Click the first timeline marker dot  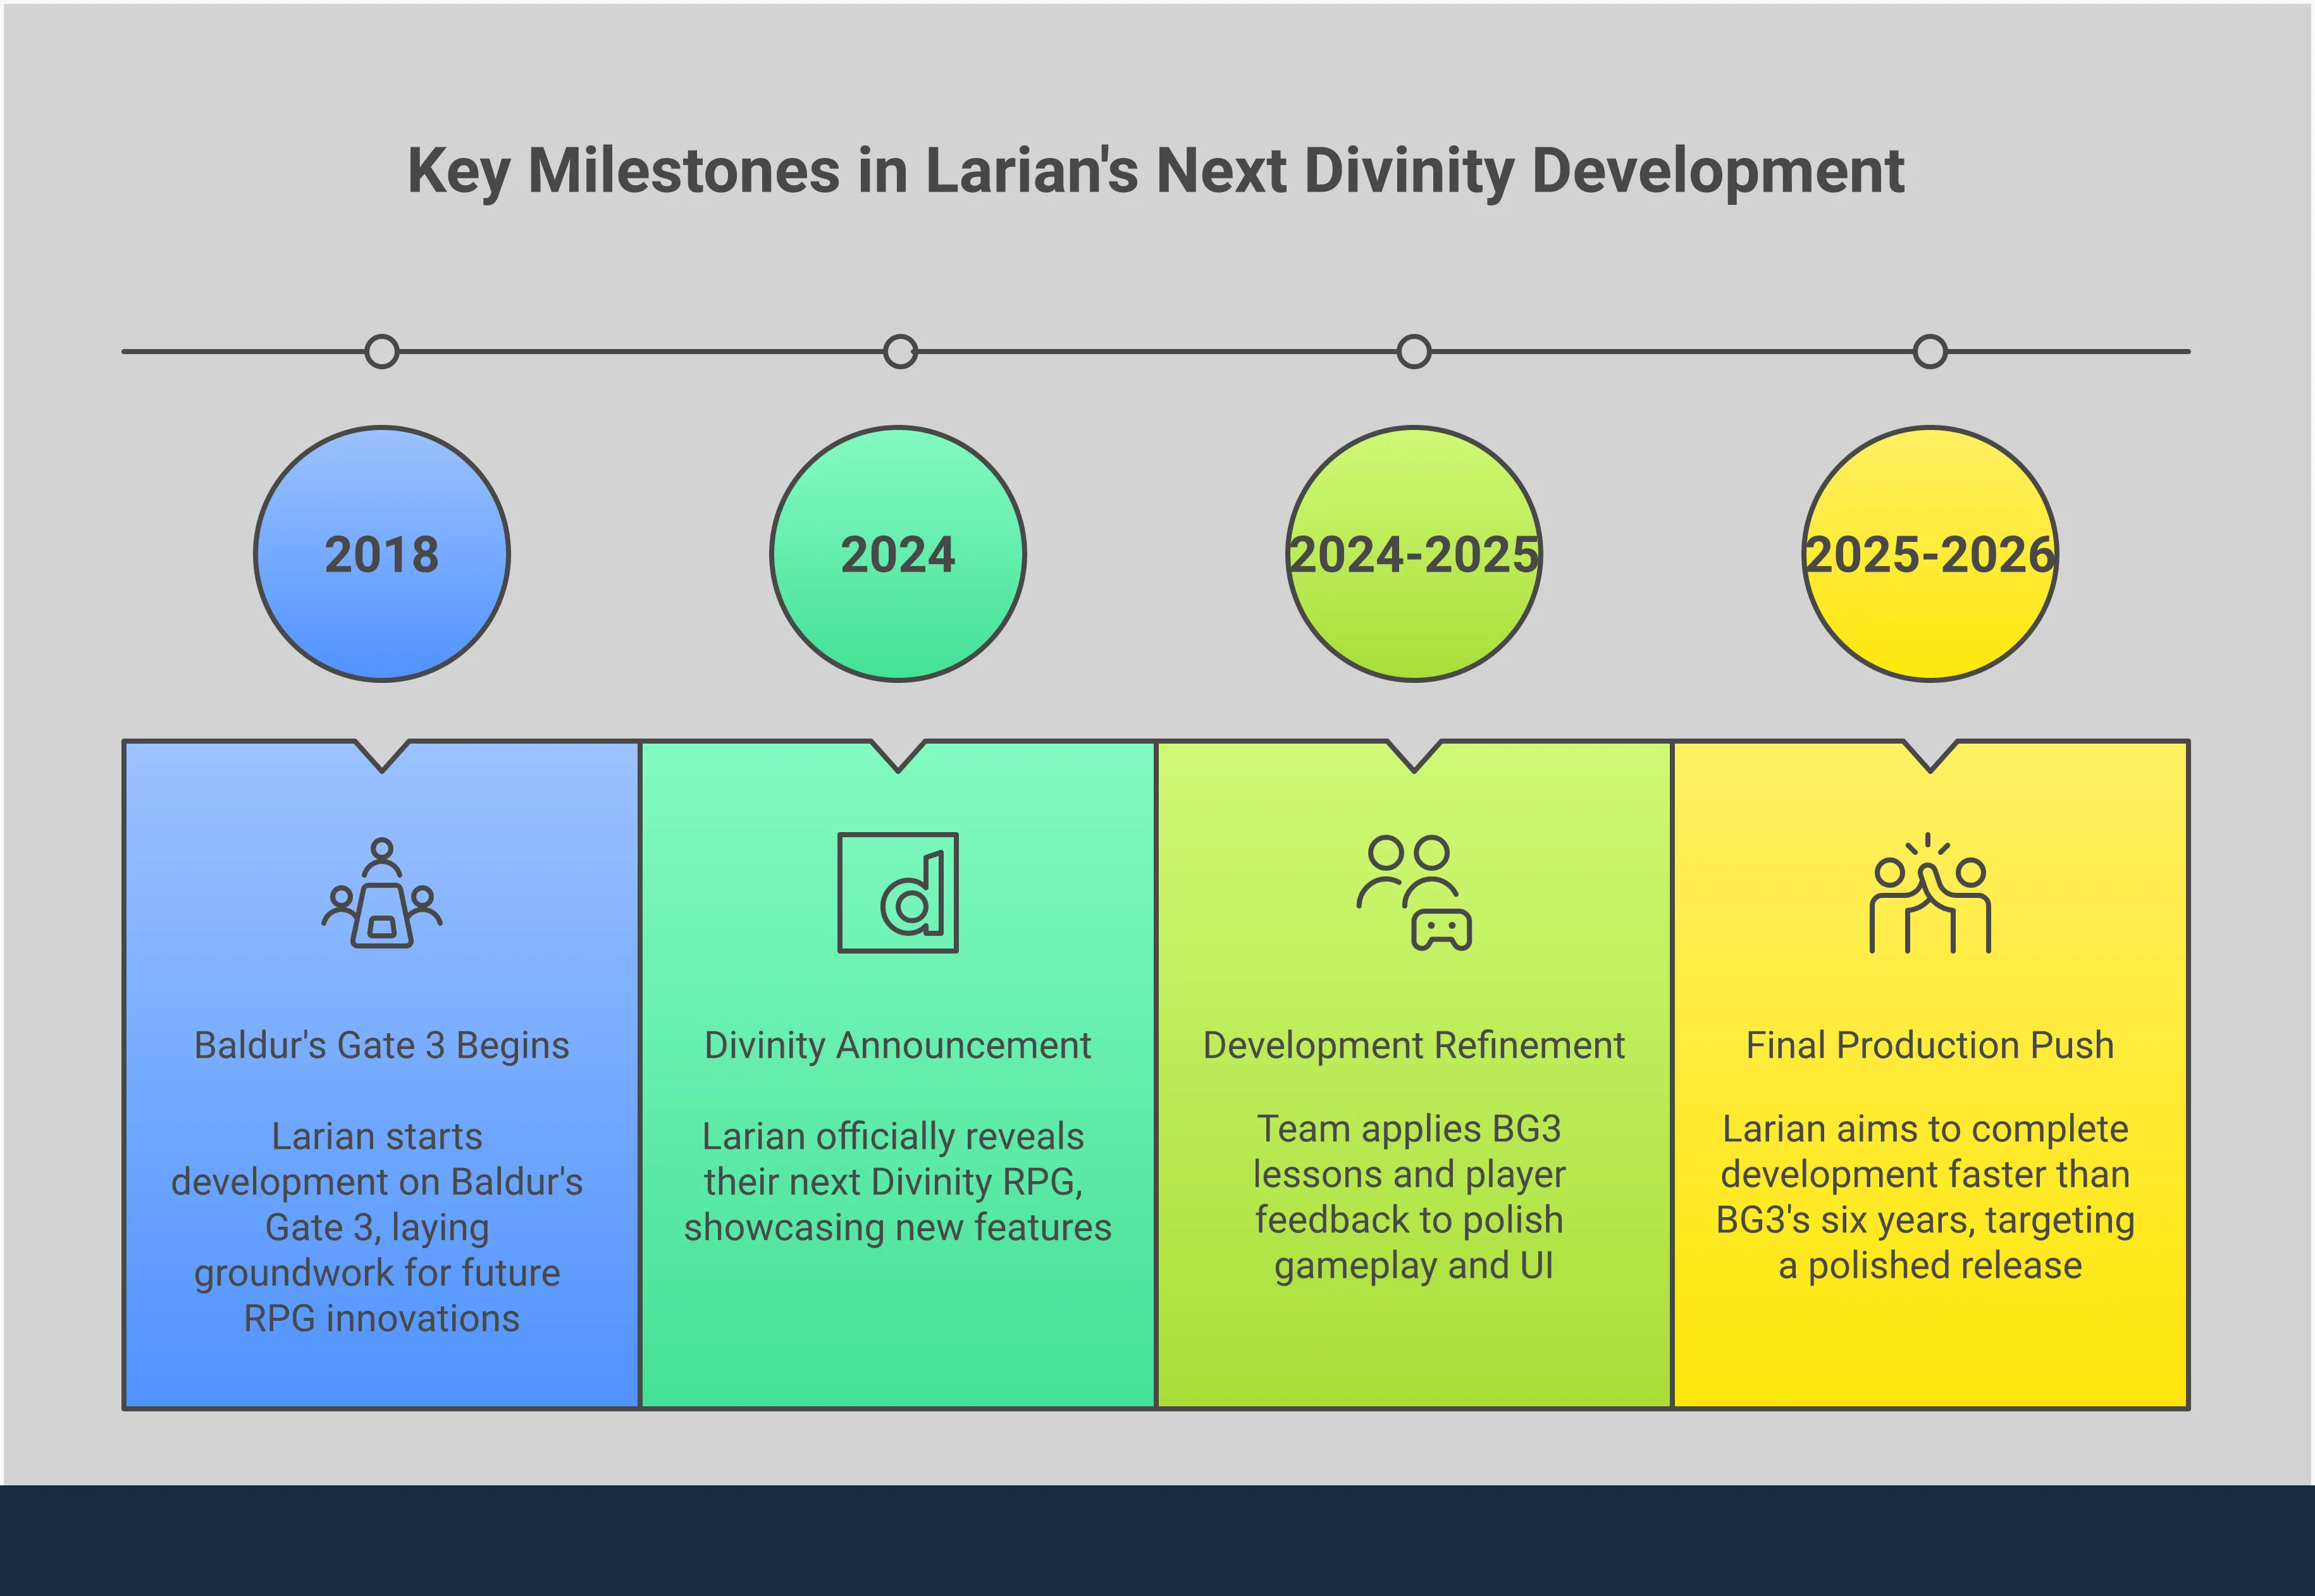click(x=381, y=352)
